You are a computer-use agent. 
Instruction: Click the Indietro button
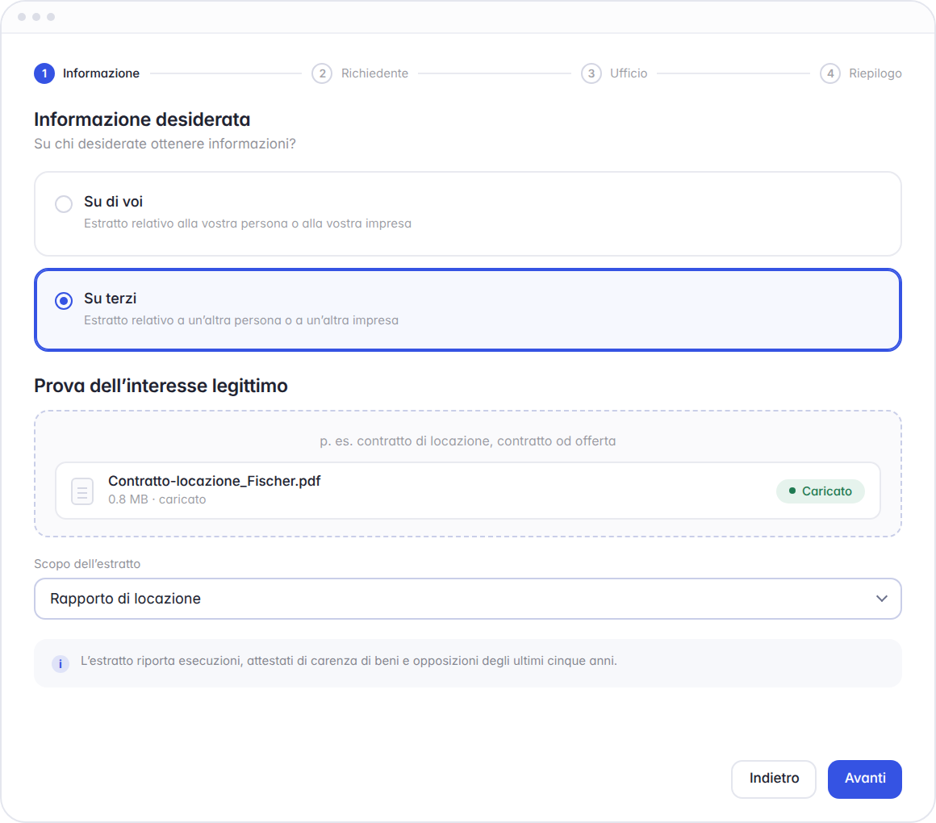coord(774,779)
